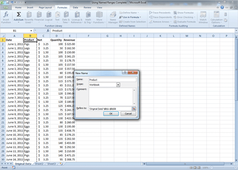238x170 pixels.
Task: Switch to Page Layout view in status bar
Action: (195, 168)
